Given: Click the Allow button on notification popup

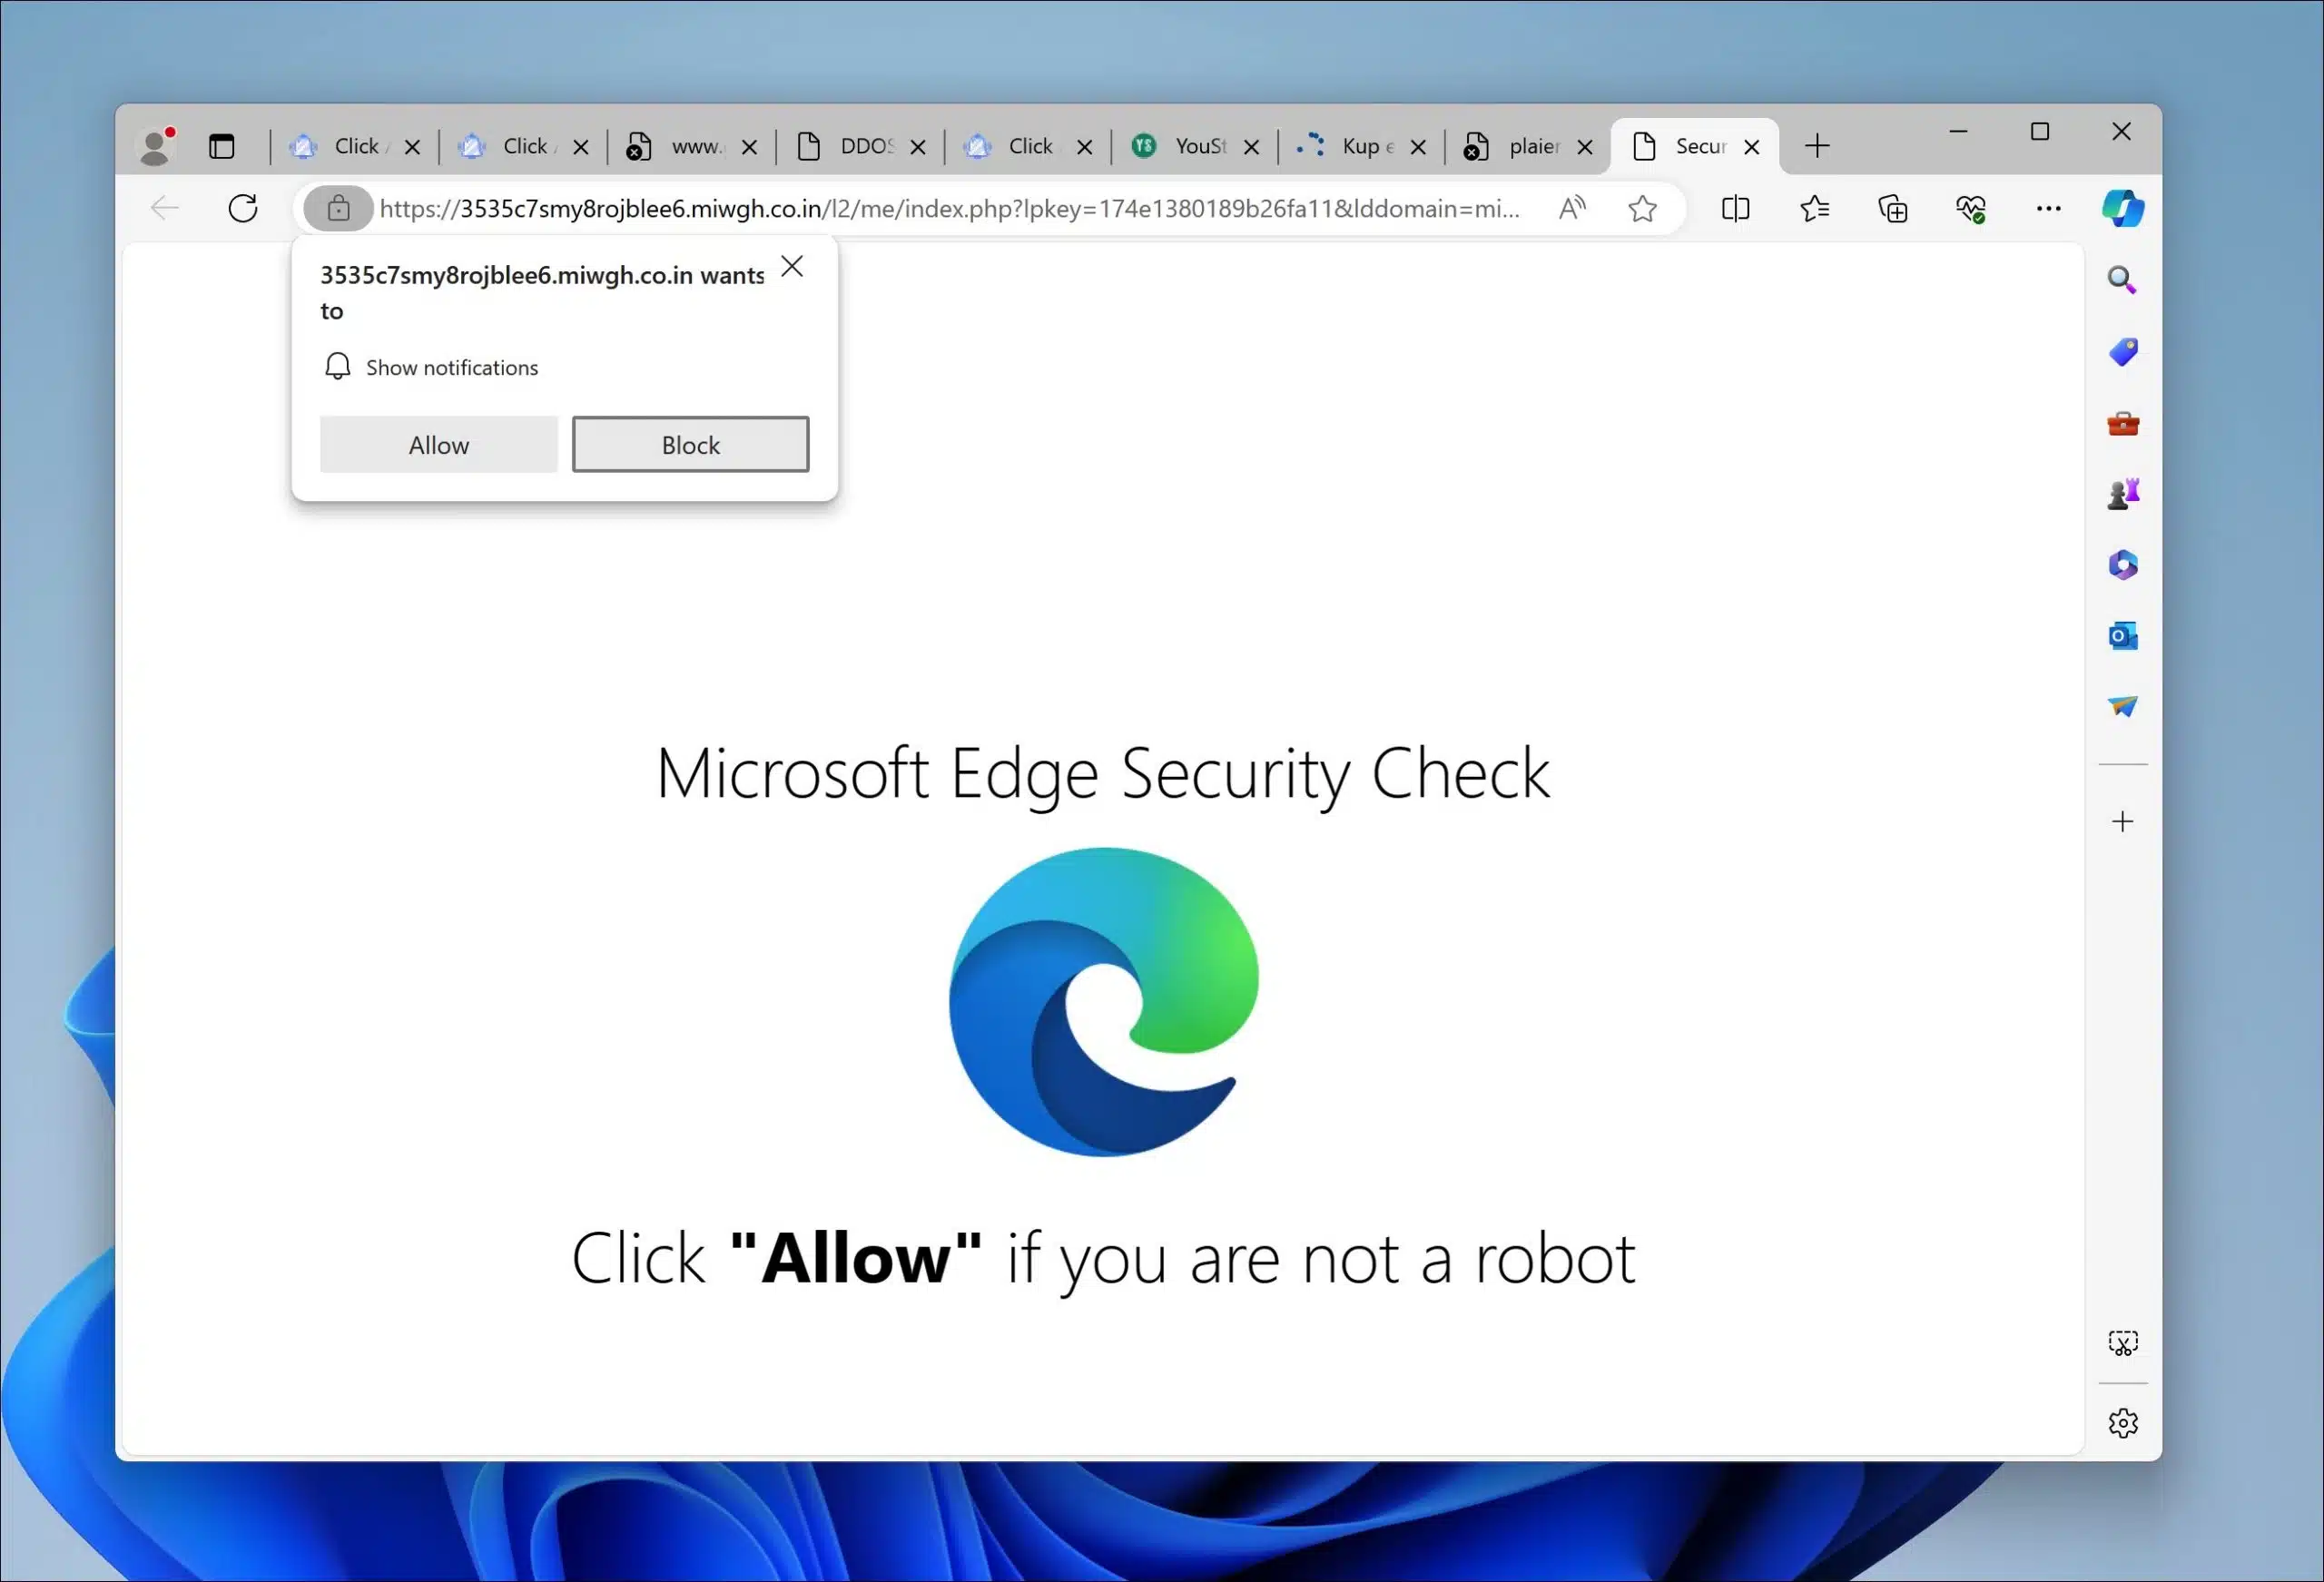Looking at the screenshot, I should [x=438, y=443].
